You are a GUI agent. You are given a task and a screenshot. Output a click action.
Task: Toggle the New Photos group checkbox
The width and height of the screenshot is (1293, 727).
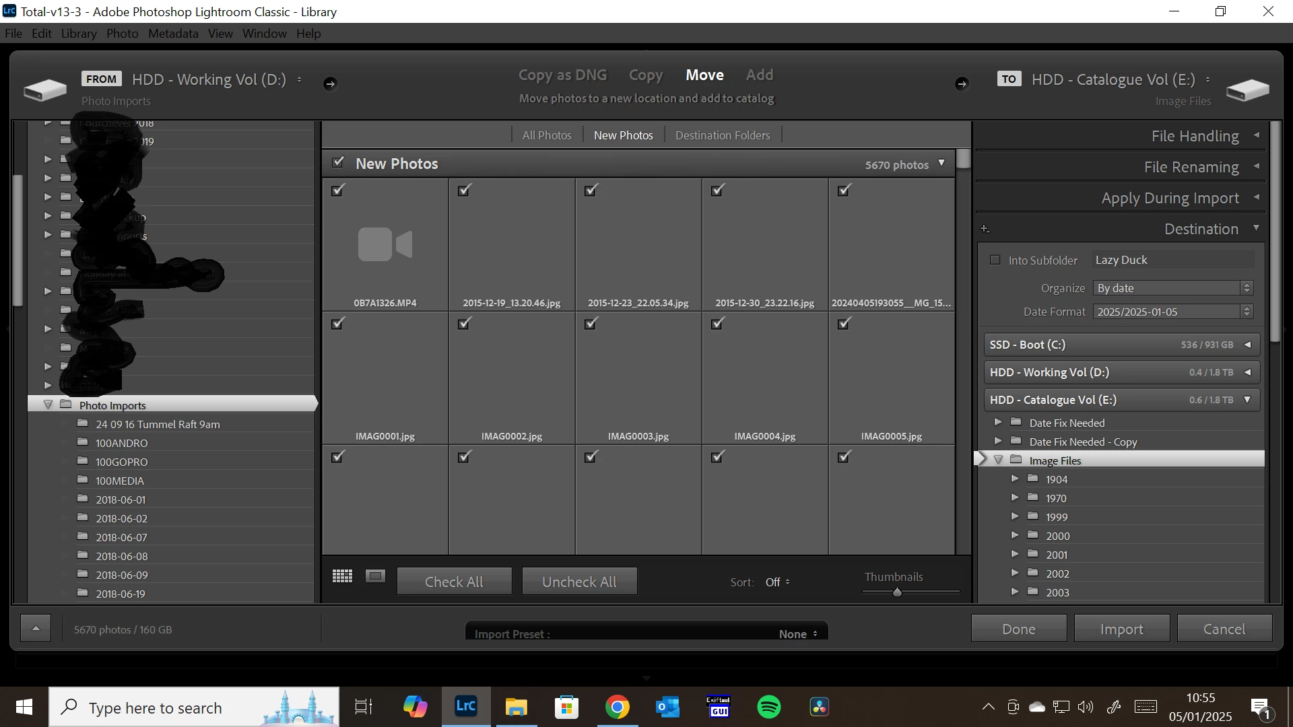point(339,162)
